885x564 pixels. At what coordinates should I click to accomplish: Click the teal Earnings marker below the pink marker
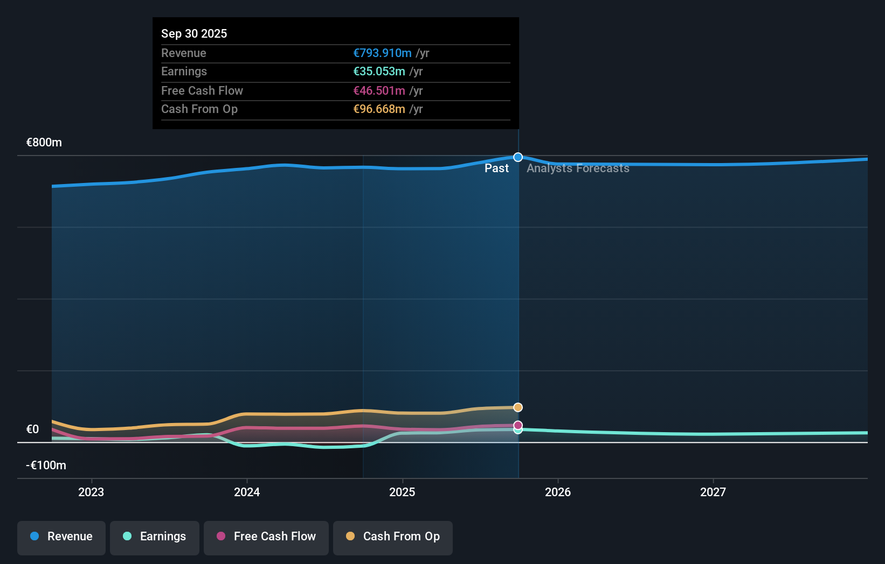[x=517, y=431]
